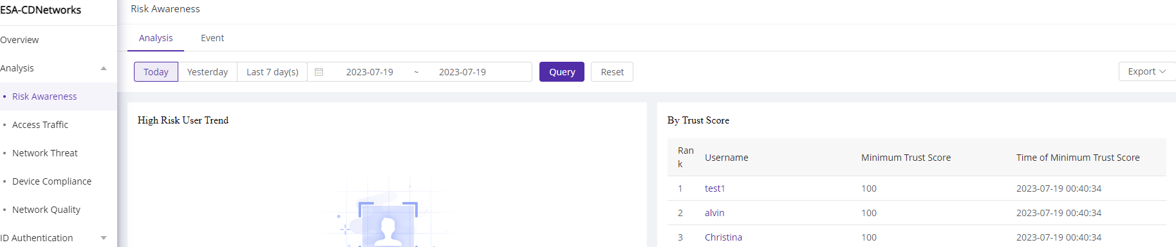Reset the date filter
Viewport: 1176px width, 247px height.
(612, 72)
